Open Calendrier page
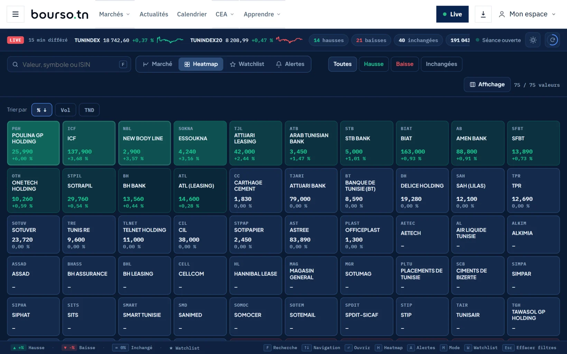The height and width of the screenshot is (354, 567). 192,14
